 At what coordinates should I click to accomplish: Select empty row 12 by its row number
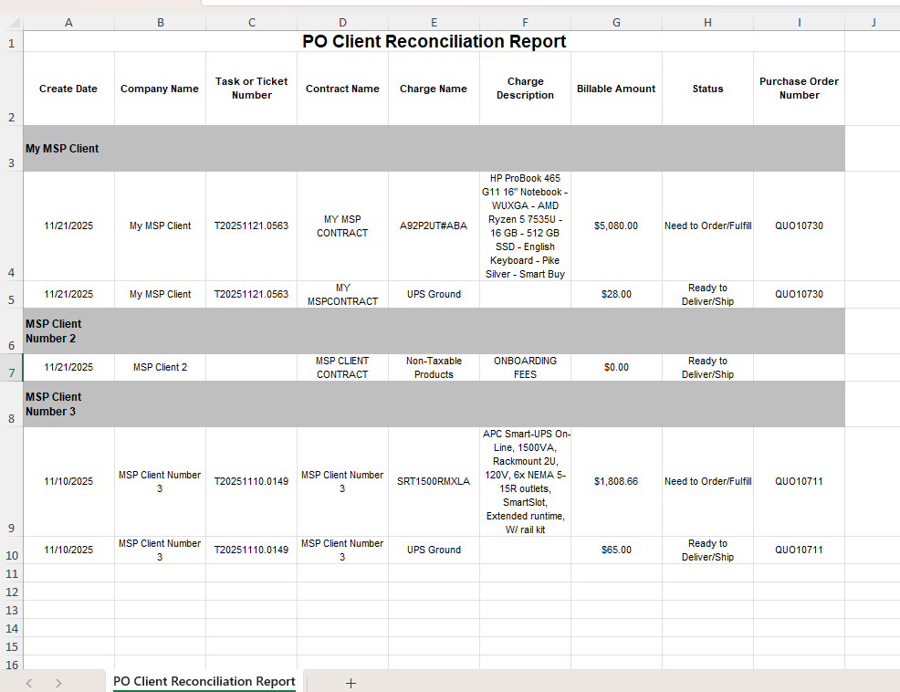tap(11, 592)
